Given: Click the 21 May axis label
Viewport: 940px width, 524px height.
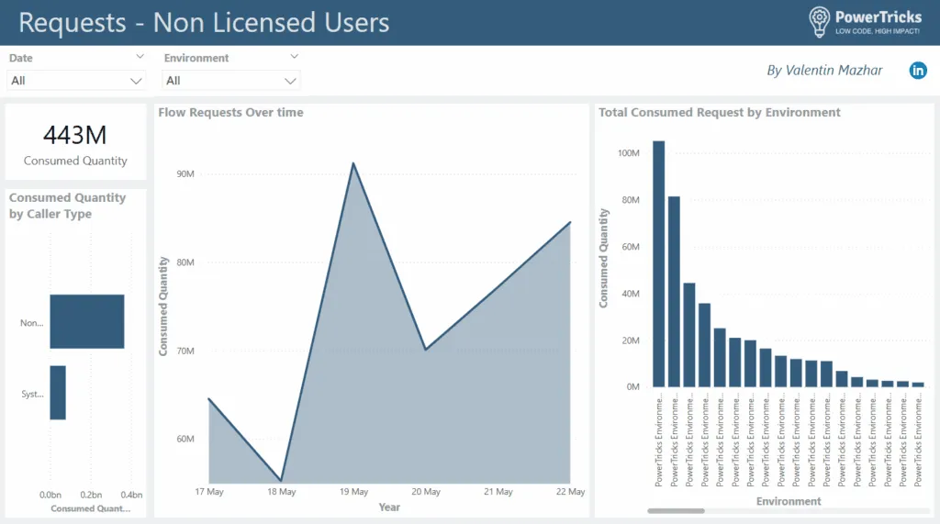Looking at the screenshot, I should (498, 492).
